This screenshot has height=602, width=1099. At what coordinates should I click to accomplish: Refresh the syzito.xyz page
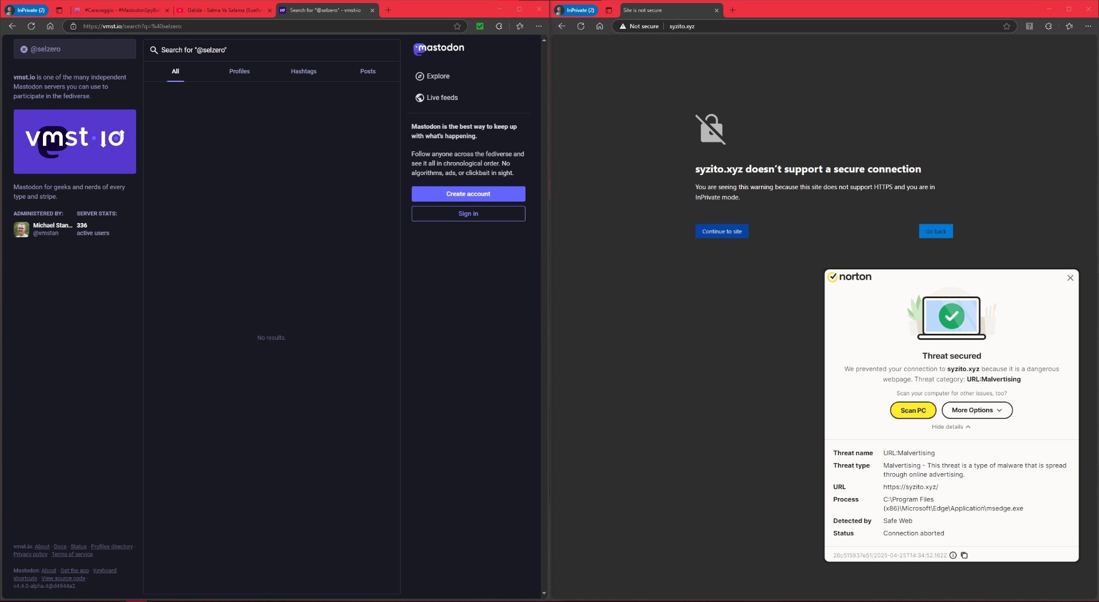pyautogui.click(x=580, y=26)
